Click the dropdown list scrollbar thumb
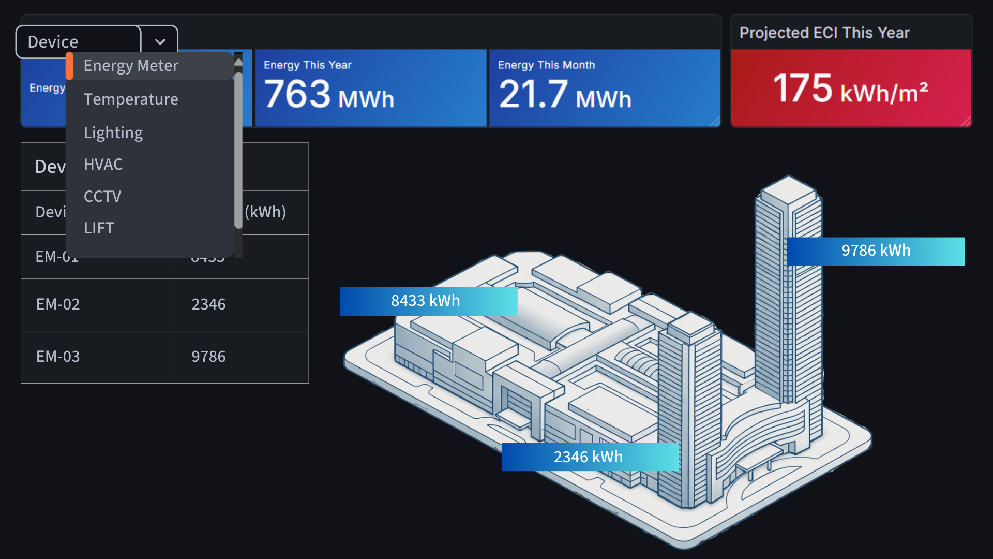The image size is (993, 559). point(238,150)
